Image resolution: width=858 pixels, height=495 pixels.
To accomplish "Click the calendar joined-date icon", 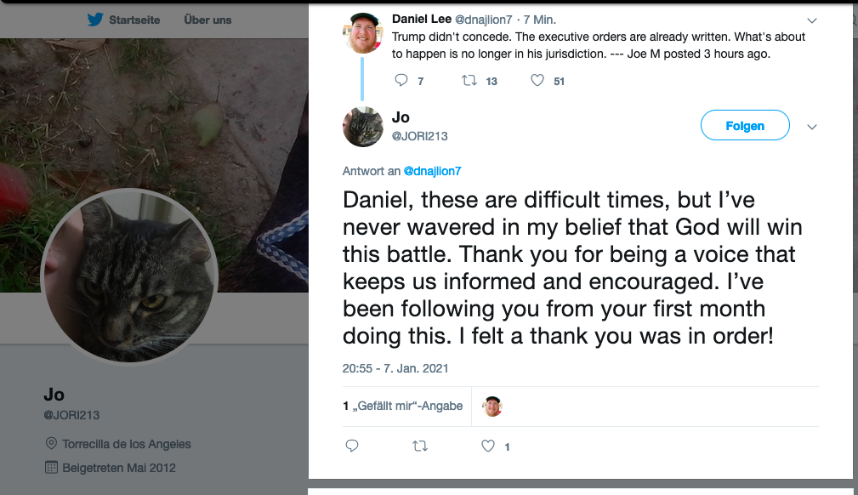I will [x=50, y=467].
